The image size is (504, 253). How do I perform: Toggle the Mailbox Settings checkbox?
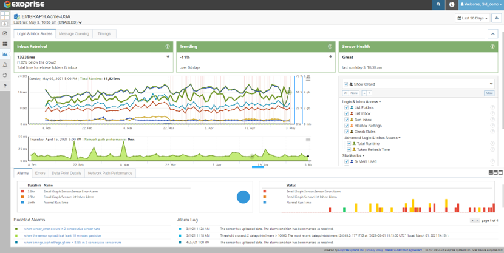click(346, 126)
